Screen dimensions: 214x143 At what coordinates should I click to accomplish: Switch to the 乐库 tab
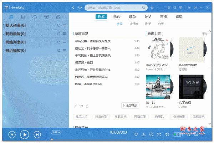coord(101,17)
